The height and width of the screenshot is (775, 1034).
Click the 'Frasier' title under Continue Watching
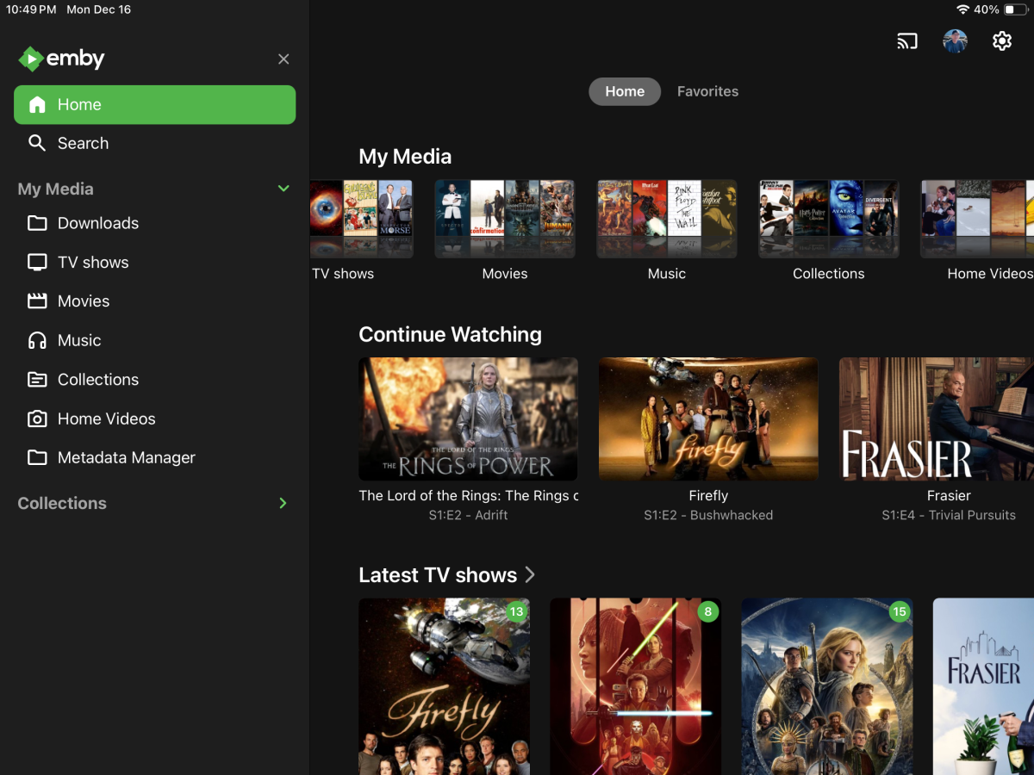pos(949,496)
